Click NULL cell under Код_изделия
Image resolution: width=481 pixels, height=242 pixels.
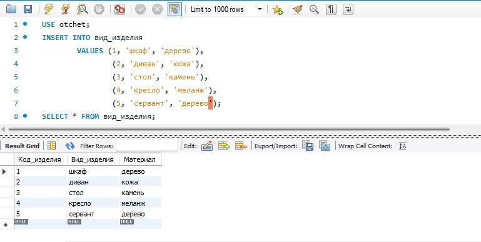pyautogui.click(x=41, y=224)
